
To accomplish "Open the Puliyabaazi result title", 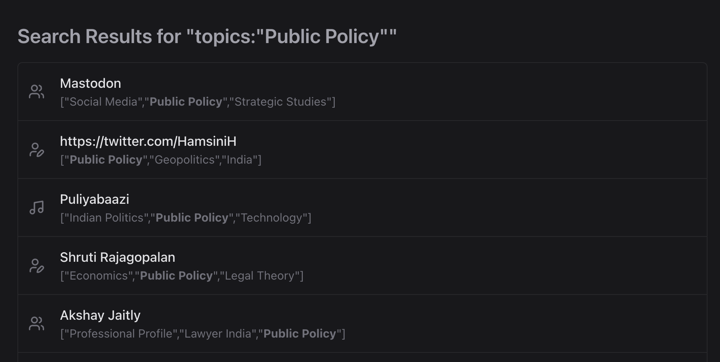I will [95, 199].
